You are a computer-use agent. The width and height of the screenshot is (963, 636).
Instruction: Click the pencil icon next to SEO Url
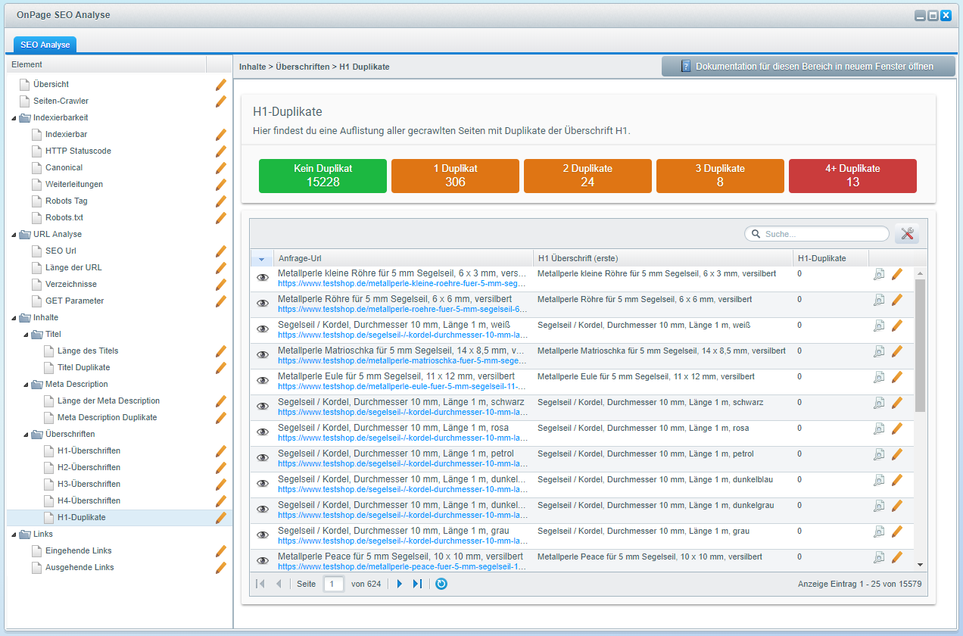point(221,251)
